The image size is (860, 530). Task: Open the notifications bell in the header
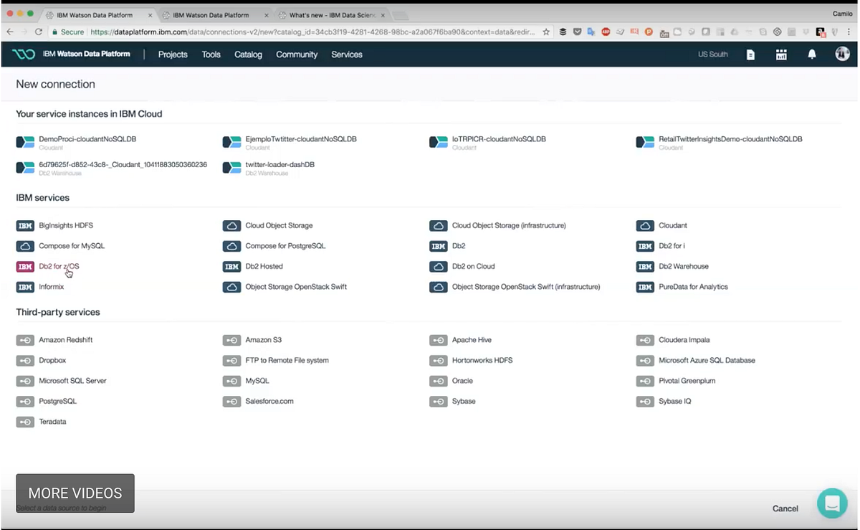click(x=812, y=54)
